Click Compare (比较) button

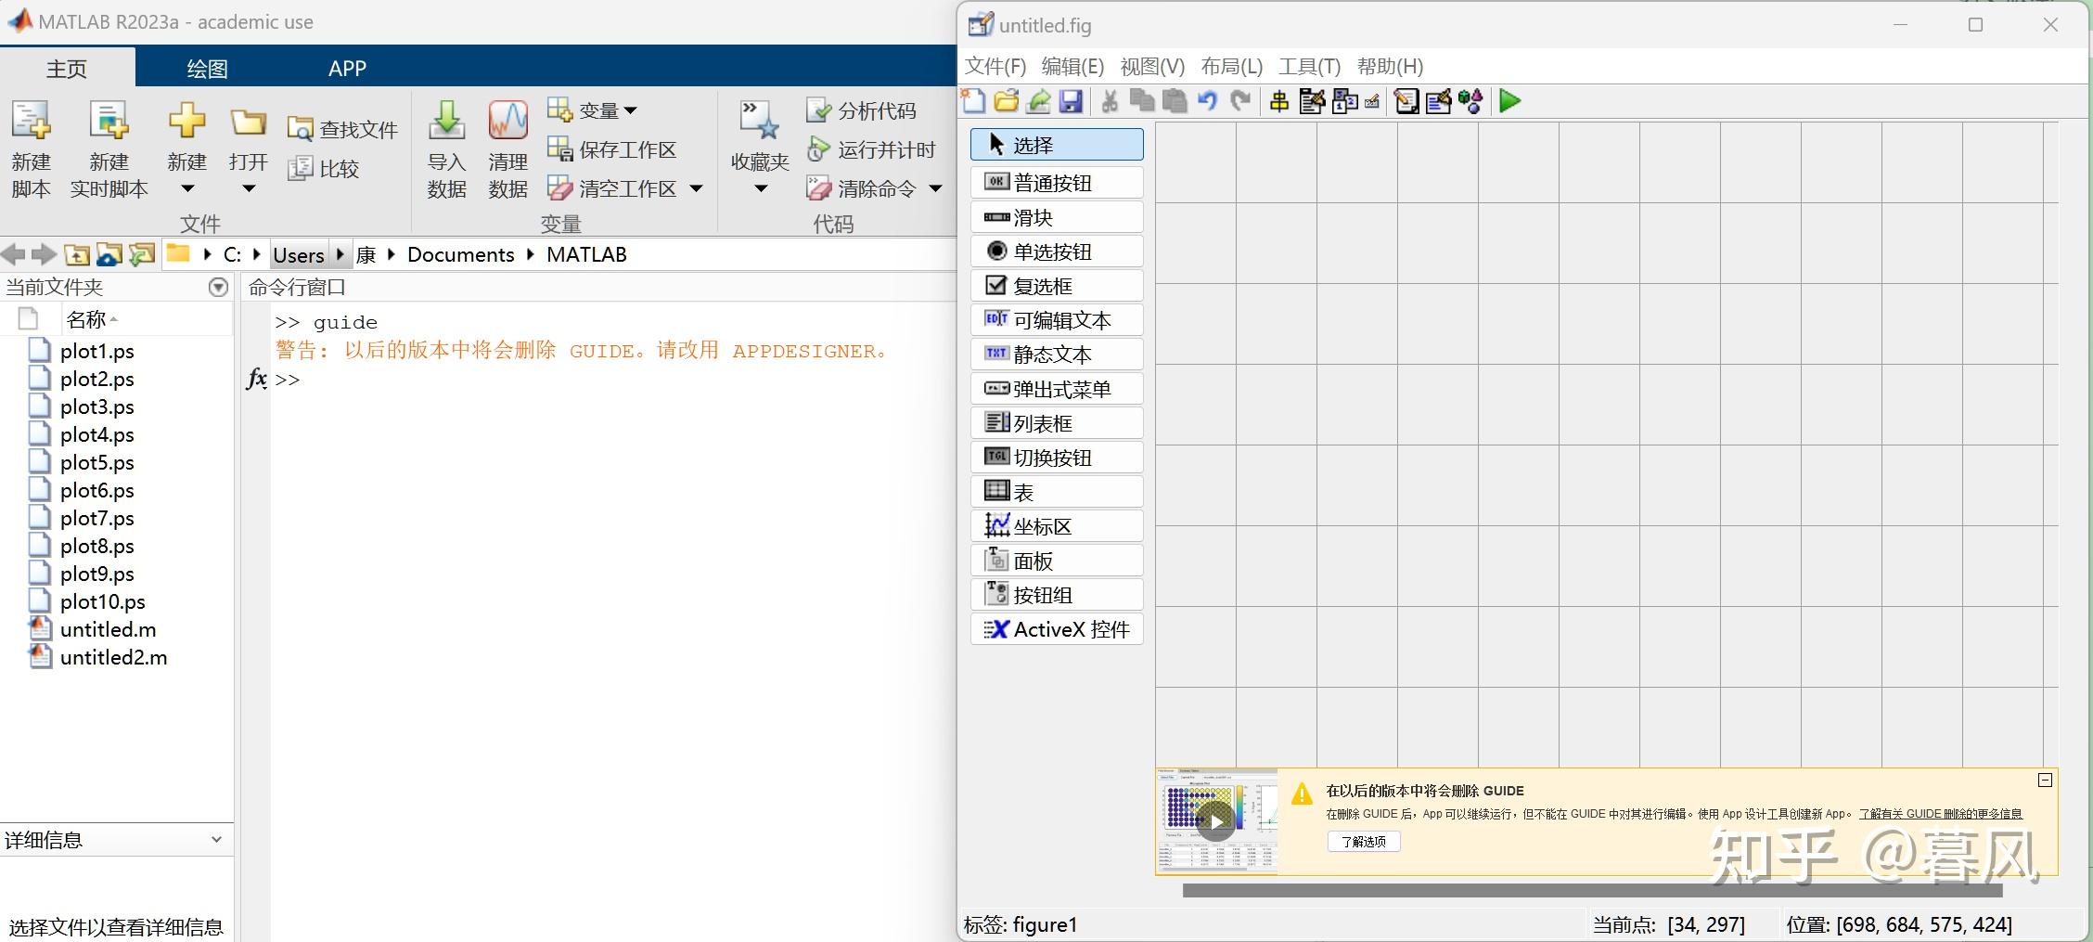[x=323, y=168]
